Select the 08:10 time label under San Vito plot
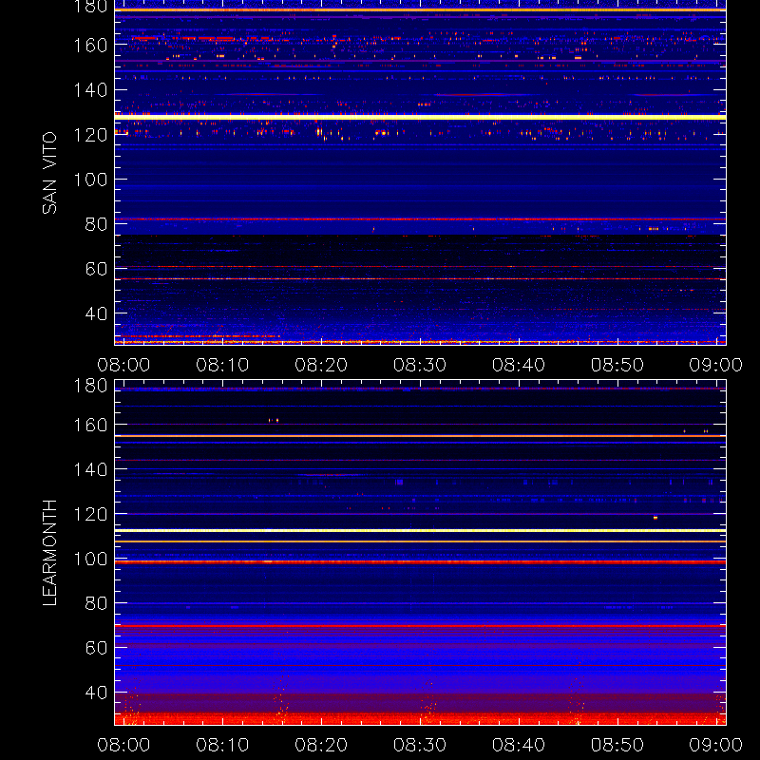 pos(222,365)
